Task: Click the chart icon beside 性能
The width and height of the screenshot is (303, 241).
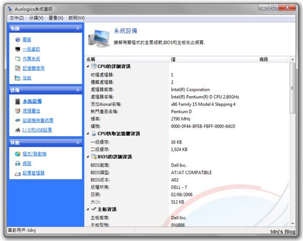Action: coord(18,78)
